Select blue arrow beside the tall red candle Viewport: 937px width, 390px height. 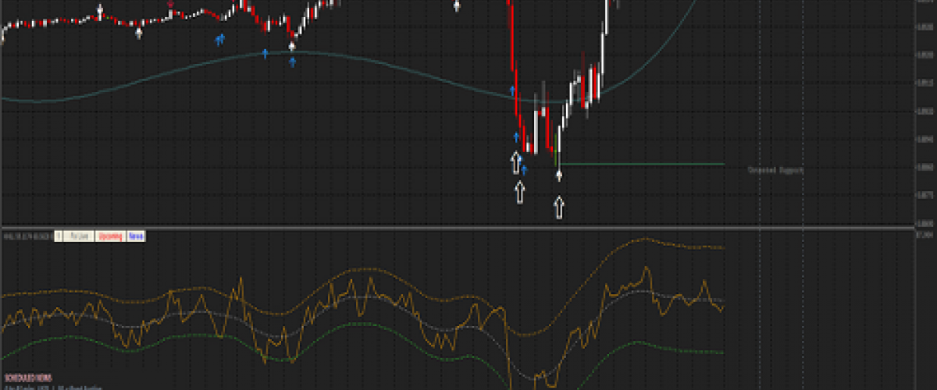tap(513, 90)
